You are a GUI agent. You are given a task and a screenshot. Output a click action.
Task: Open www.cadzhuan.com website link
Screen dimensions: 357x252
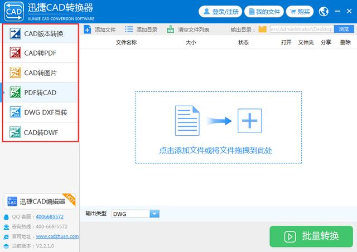point(57,236)
